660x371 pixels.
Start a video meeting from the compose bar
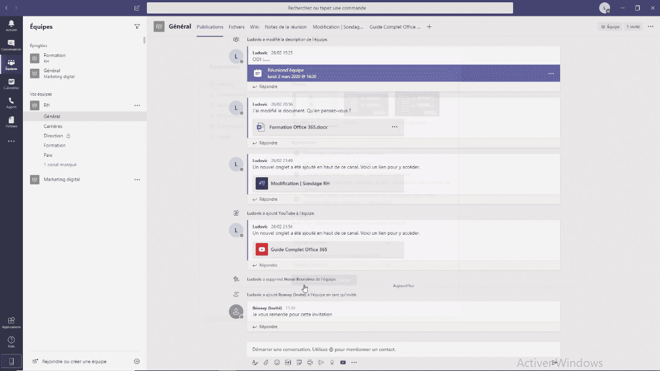[x=310, y=362]
